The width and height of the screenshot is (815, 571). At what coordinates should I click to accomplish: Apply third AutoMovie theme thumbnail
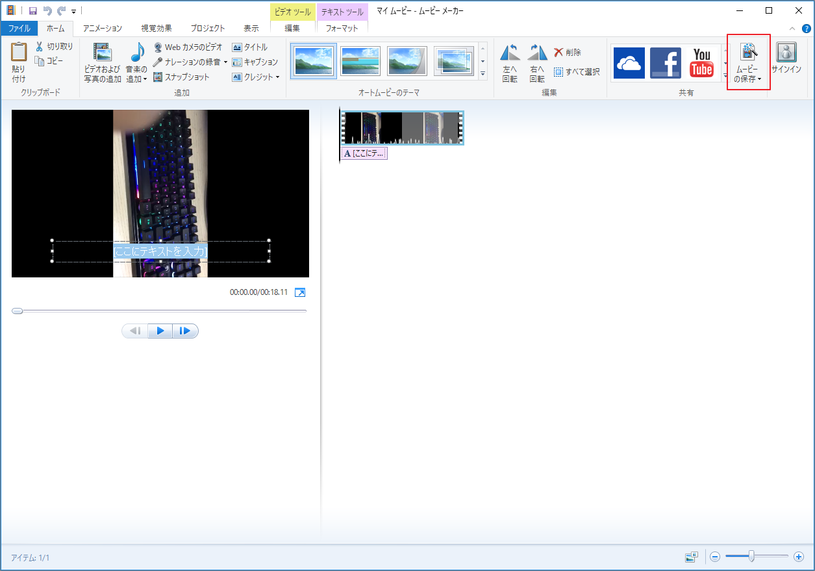click(x=407, y=61)
